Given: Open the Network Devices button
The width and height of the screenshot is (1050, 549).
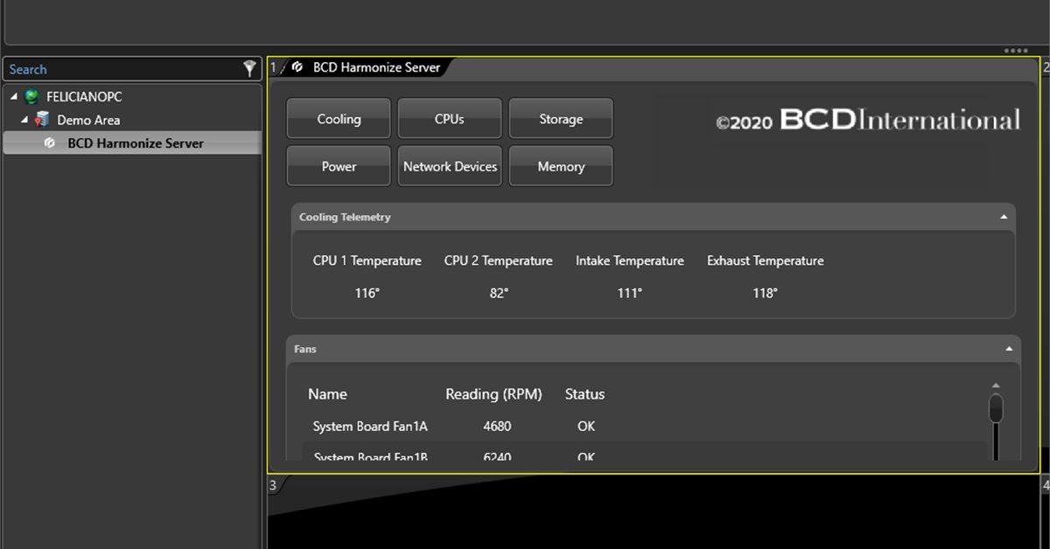Looking at the screenshot, I should pyautogui.click(x=450, y=166).
